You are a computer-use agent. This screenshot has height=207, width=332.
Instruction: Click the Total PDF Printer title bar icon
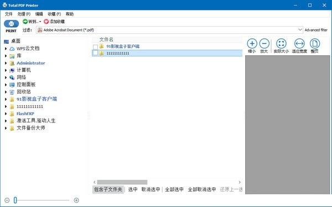4,5
